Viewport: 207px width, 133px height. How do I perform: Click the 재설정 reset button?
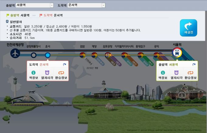pyautogui.click(x=188, y=28)
